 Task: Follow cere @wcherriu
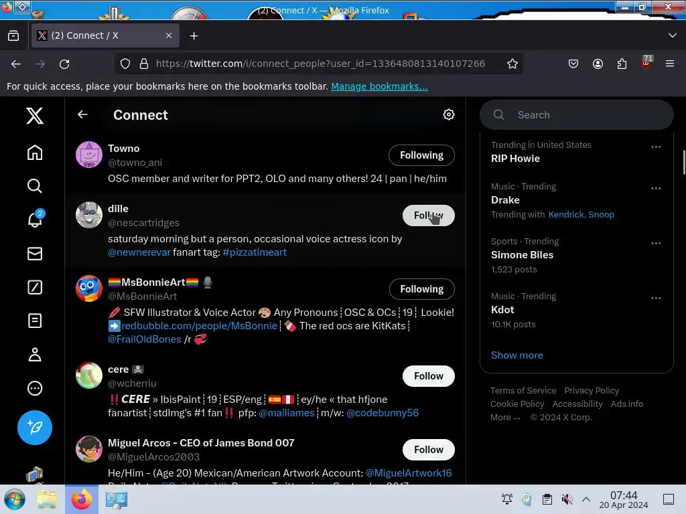(x=428, y=376)
